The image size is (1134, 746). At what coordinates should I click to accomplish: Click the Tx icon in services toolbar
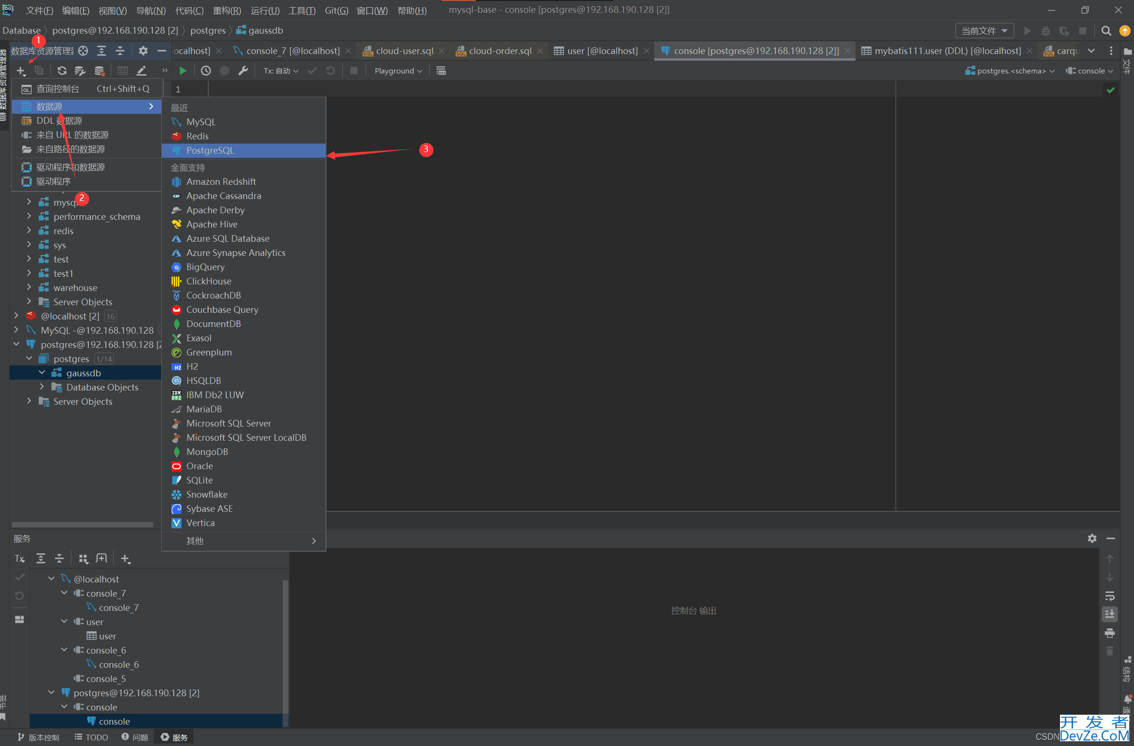pyautogui.click(x=19, y=558)
